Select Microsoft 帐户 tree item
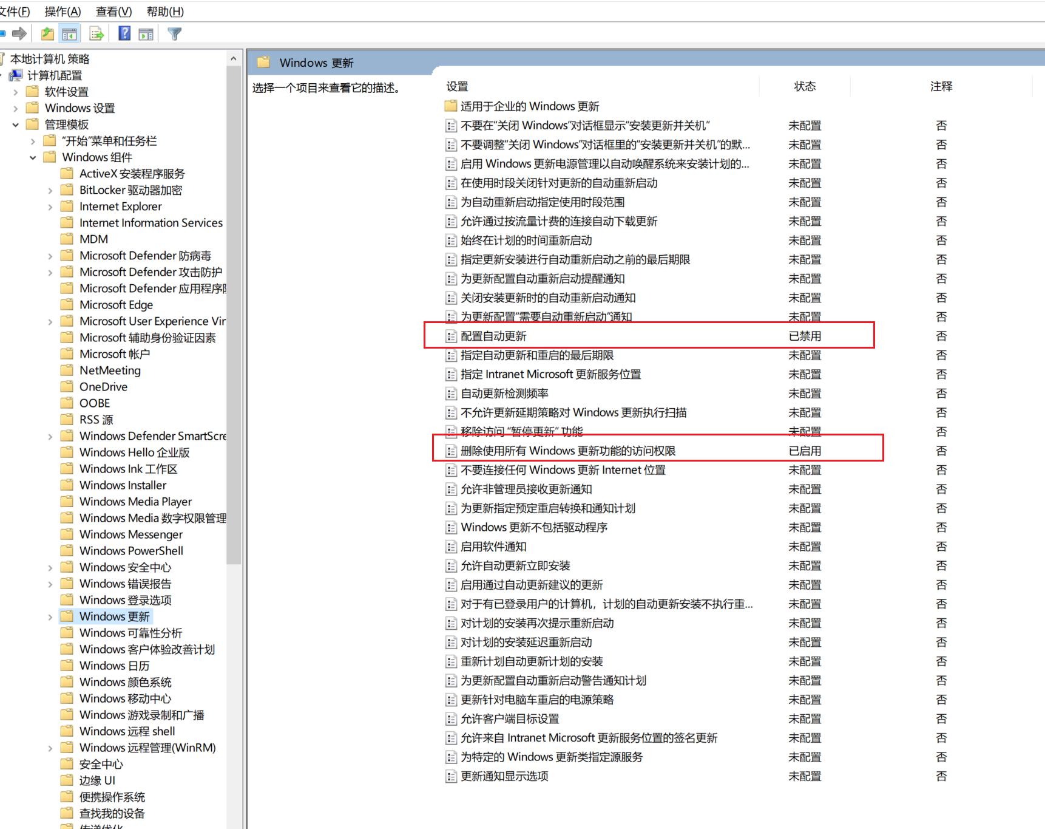This screenshot has height=829, width=1045. point(114,353)
